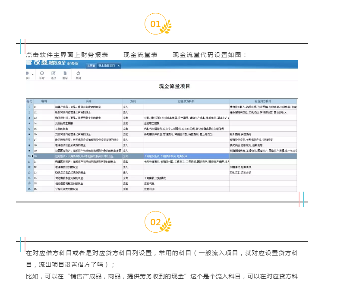Viewport: 347px width, 284px height.
Task: Click the debit account cell 应付利息
Action: click(186, 183)
